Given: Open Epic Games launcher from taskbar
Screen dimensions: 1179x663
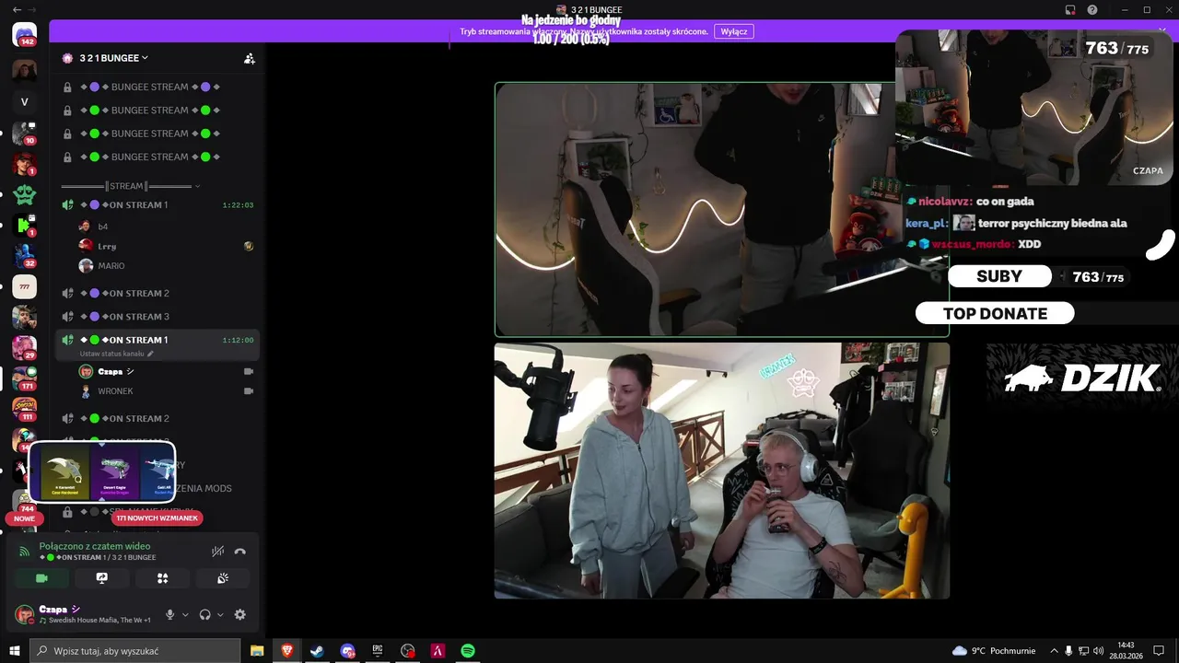Looking at the screenshot, I should [x=378, y=651].
